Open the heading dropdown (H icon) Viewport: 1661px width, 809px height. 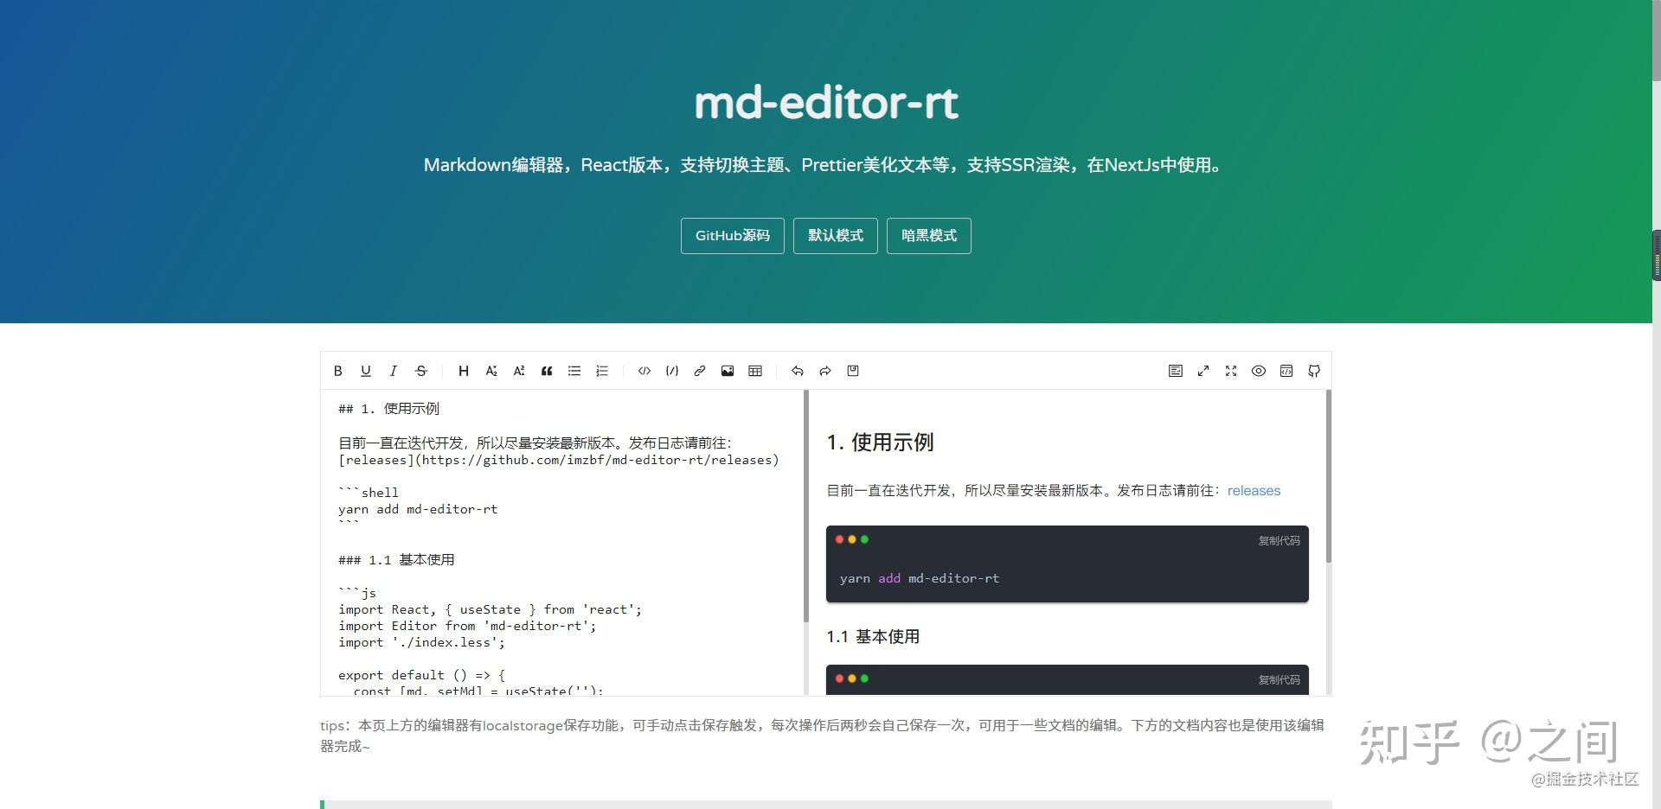pyautogui.click(x=464, y=371)
